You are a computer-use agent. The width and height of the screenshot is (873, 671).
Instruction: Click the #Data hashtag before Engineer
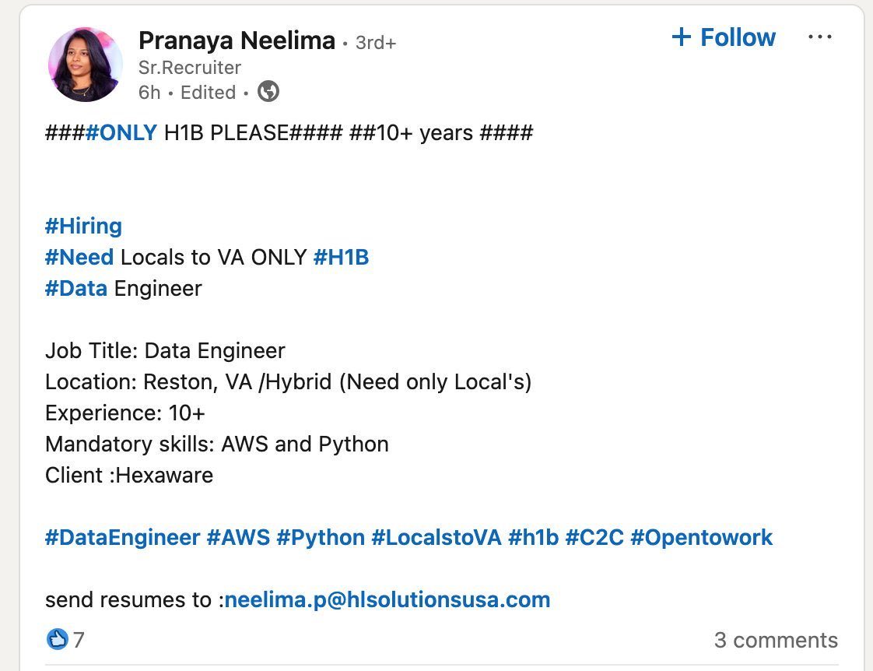tap(76, 289)
